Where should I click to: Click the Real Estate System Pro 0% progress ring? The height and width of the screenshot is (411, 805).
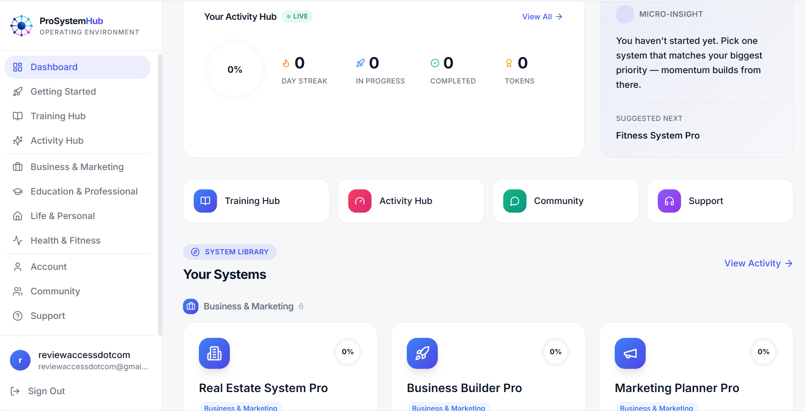348,352
